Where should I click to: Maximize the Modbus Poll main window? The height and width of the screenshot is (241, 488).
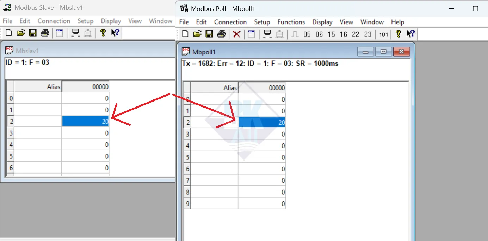tap(475, 9)
